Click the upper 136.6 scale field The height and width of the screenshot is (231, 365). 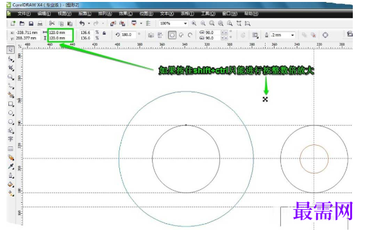coord(87,33)
